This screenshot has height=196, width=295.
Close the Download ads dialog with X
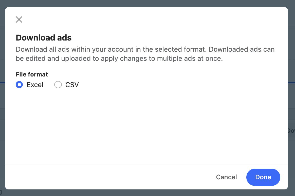[x=19, y=19]
